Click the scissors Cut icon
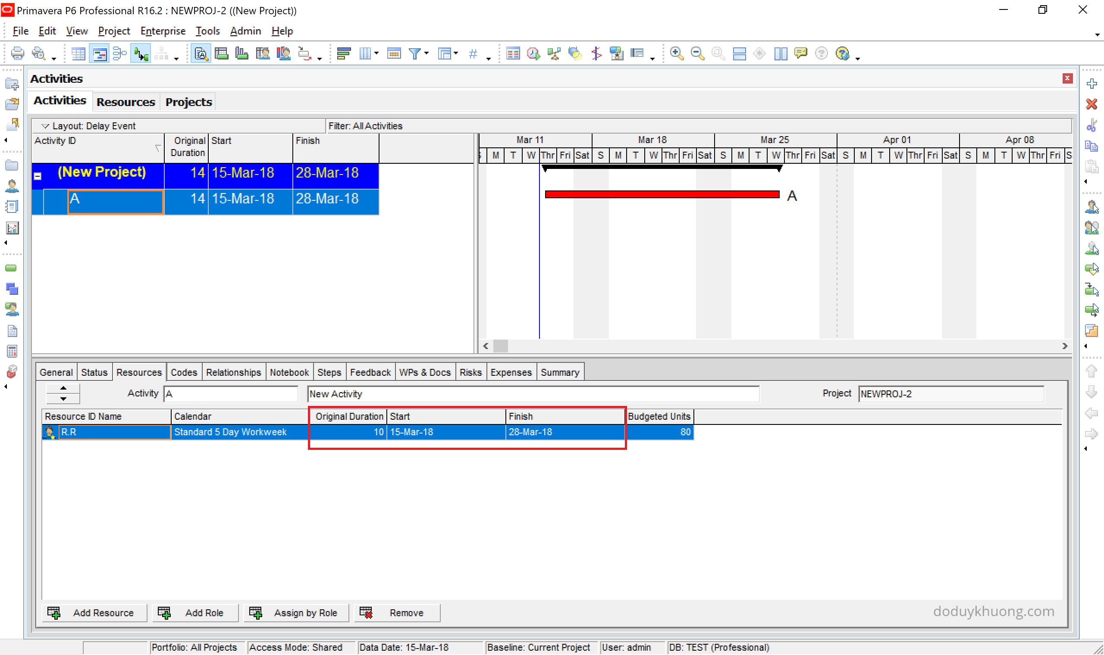 point(1091,125)
